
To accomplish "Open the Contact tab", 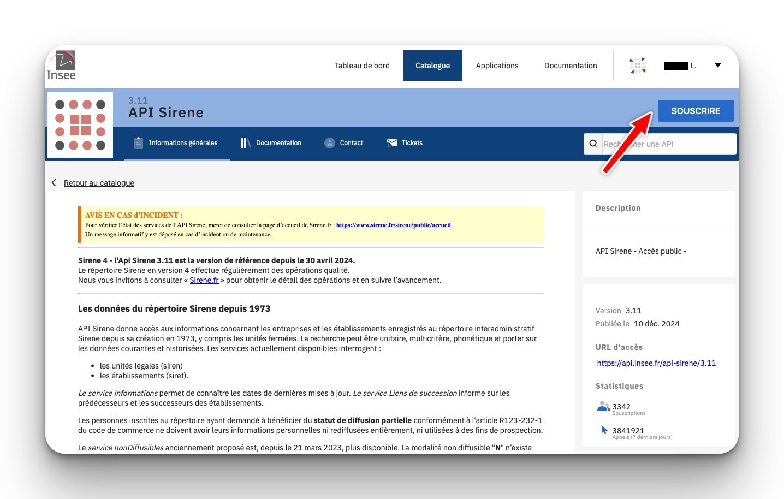I will [x=344, y=143].
